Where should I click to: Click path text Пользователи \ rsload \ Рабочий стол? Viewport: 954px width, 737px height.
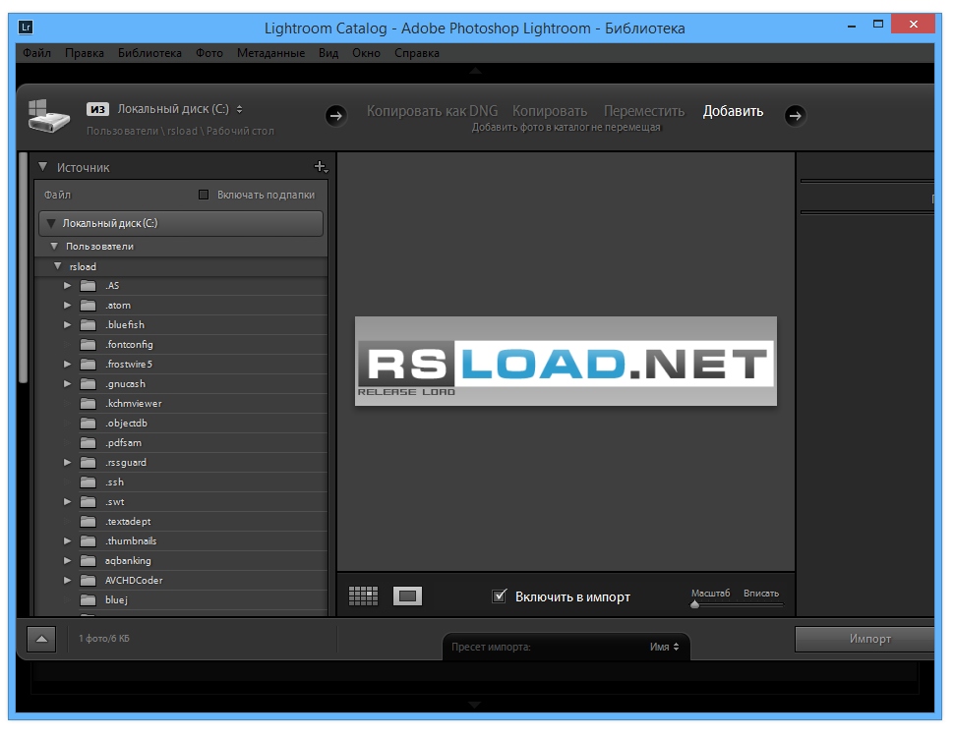coord(180,131)
